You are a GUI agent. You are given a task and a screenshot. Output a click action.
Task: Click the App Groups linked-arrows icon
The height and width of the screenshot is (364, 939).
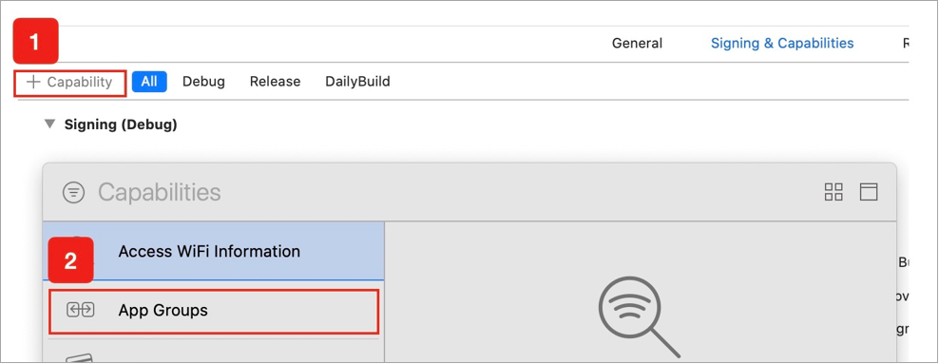tap(80, 310)
